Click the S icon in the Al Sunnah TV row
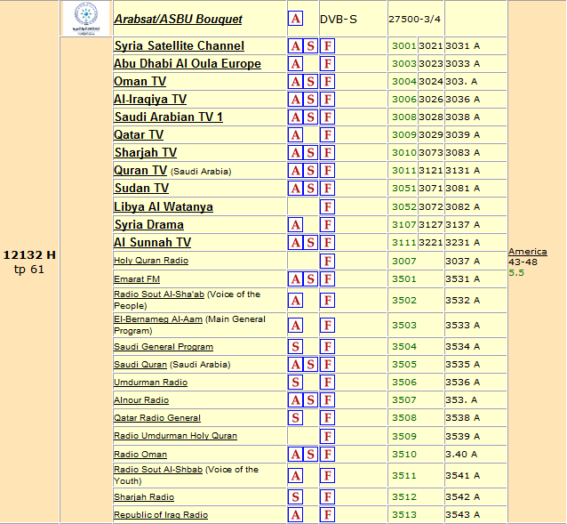 click(x=311, y=242)
